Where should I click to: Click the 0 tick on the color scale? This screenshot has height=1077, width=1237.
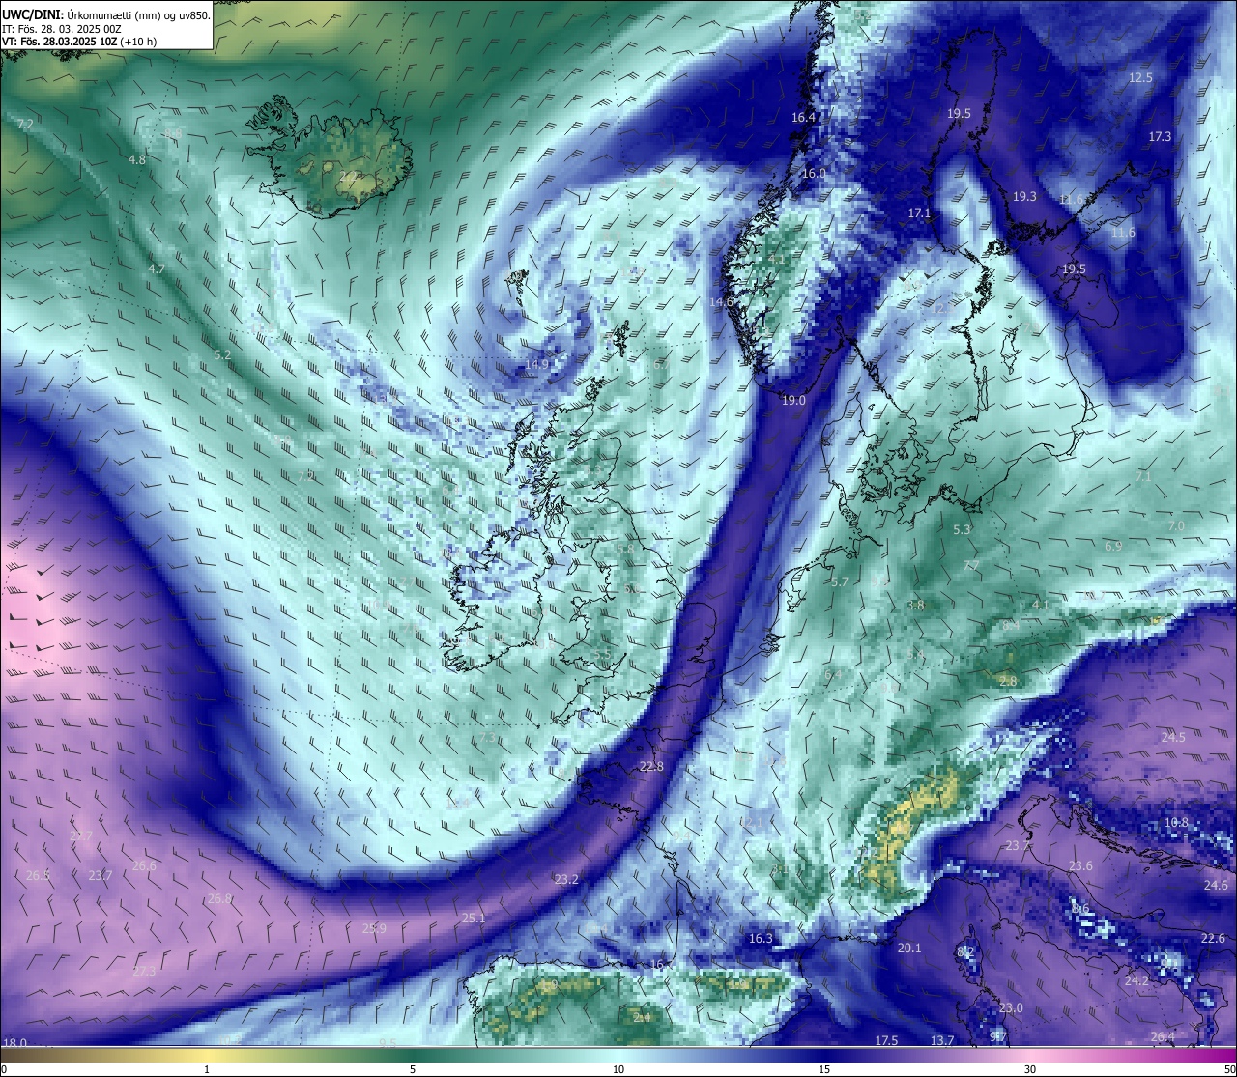(4, 1069)
